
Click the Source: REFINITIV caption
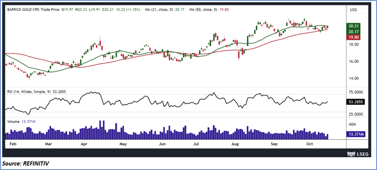26,164
